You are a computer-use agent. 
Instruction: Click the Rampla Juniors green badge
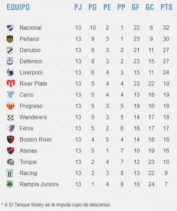point(10,184)
